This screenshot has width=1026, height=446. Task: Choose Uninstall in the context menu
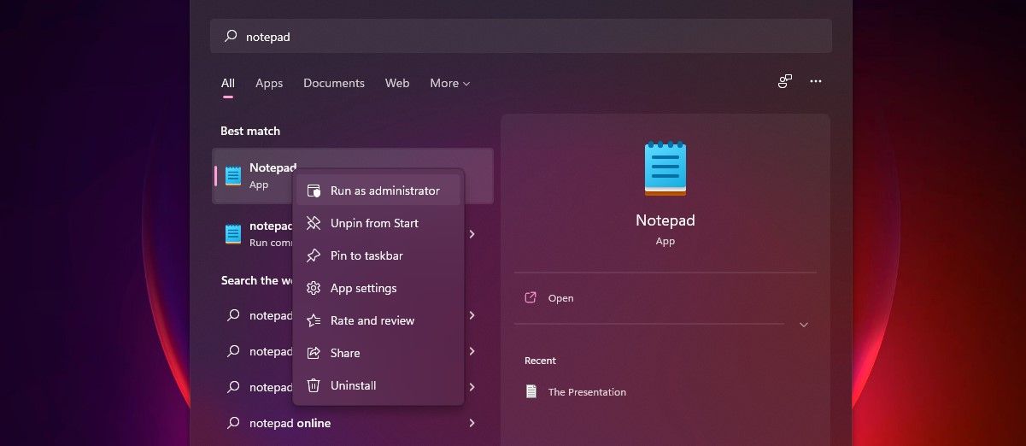pyautogui.click(x=378, y=385)
